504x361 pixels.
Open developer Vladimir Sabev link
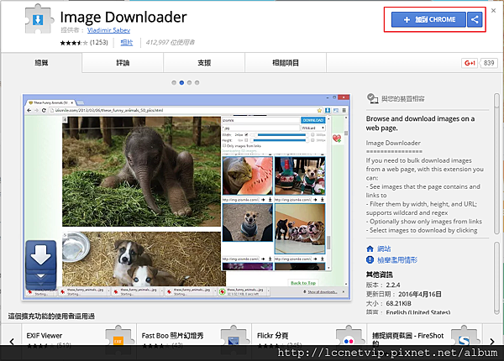click(x=108, y=30)
